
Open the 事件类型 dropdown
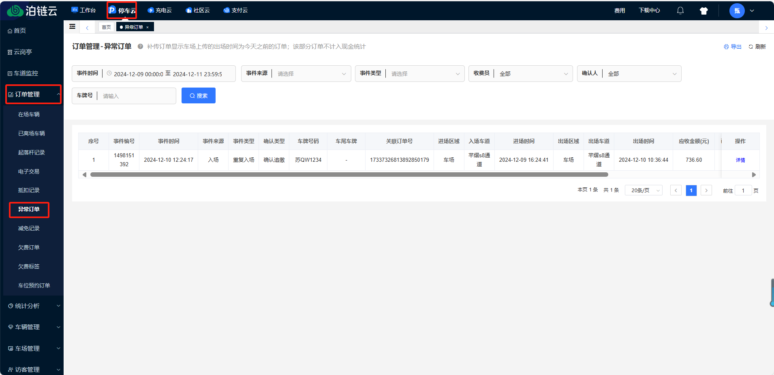click(x=410, y=73)
